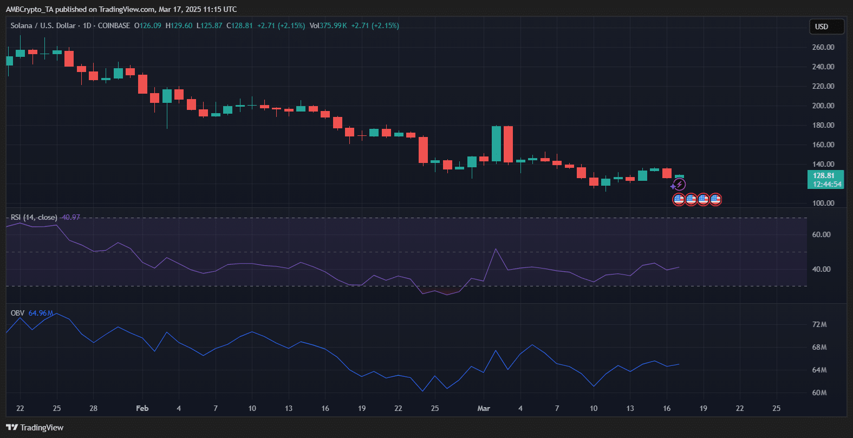Screen dimensions: 853x438
Task: Click the Mar label on time axis
Action: coord(484,408)
